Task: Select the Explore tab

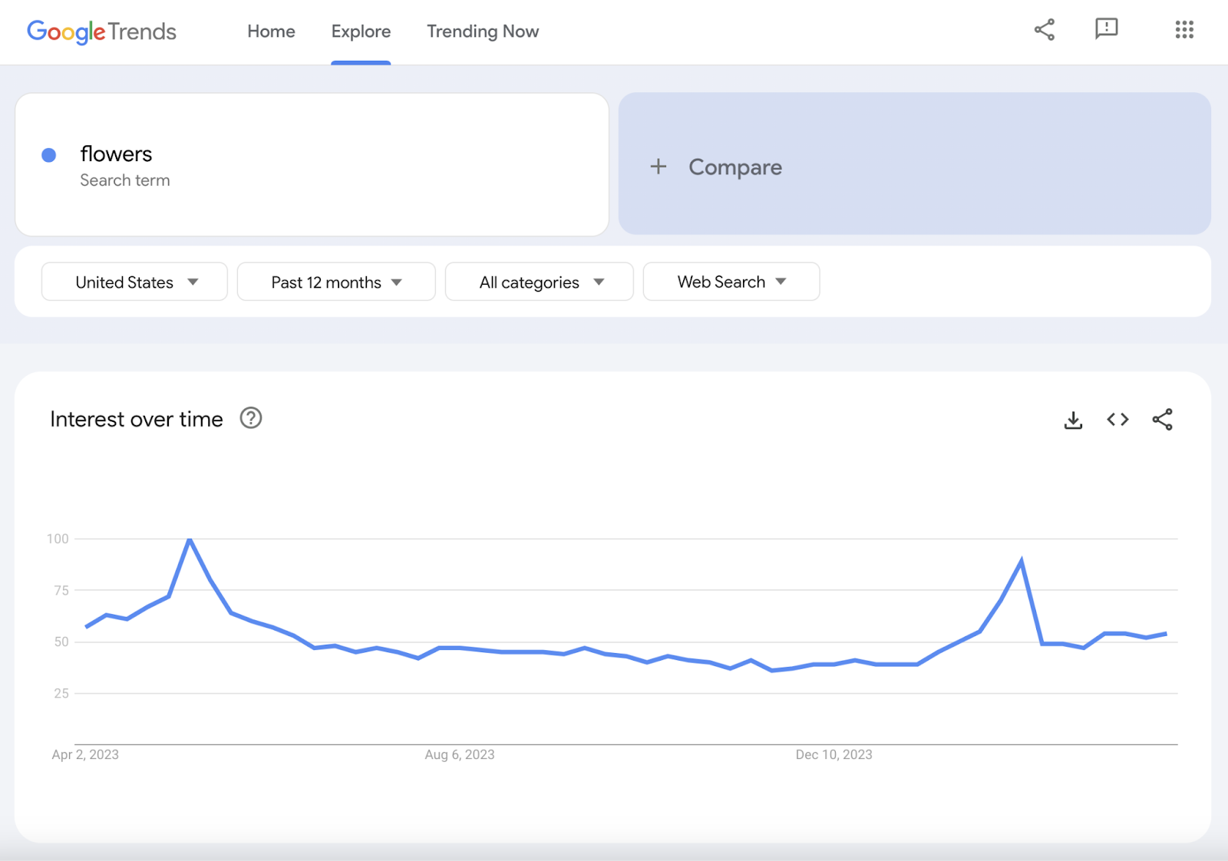Action: tap(361, 31)
